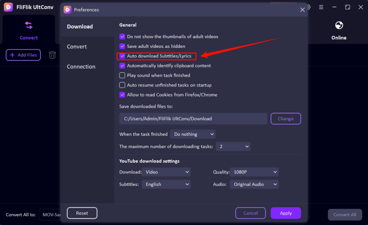Click the Cancel button
This screenshot has height=225, width=368.
(250, 213)
